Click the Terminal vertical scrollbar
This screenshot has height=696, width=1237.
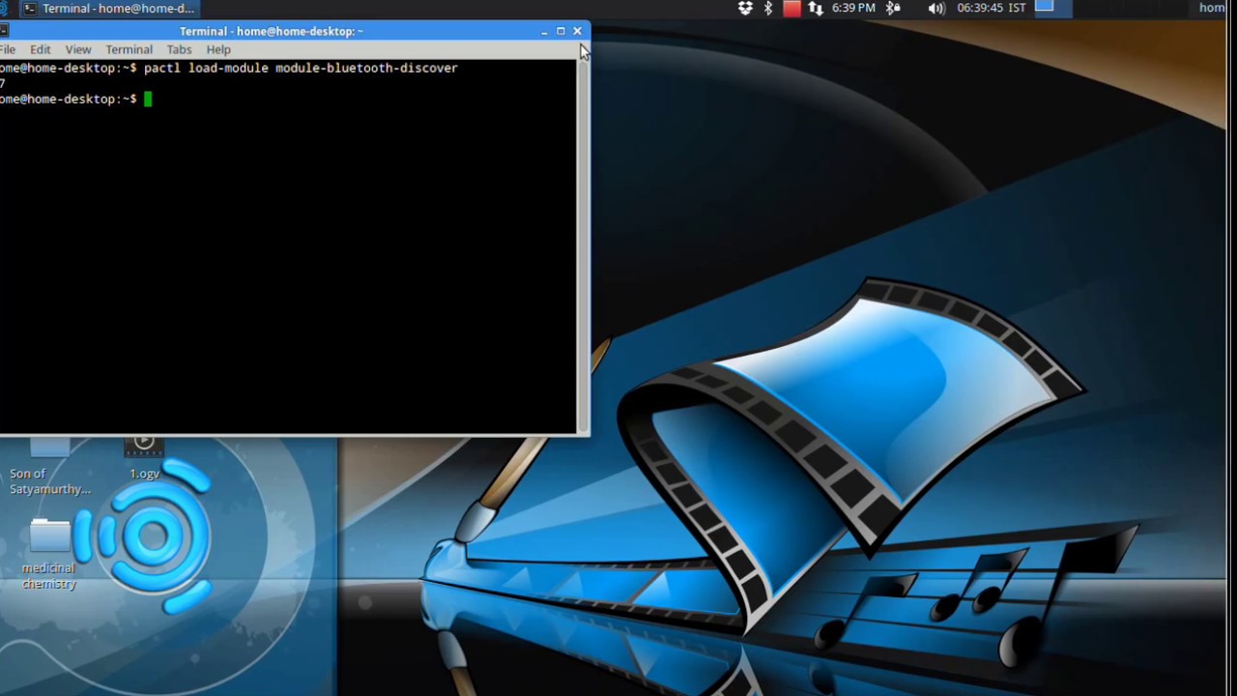pyautogui.click(x=583, y=246)
